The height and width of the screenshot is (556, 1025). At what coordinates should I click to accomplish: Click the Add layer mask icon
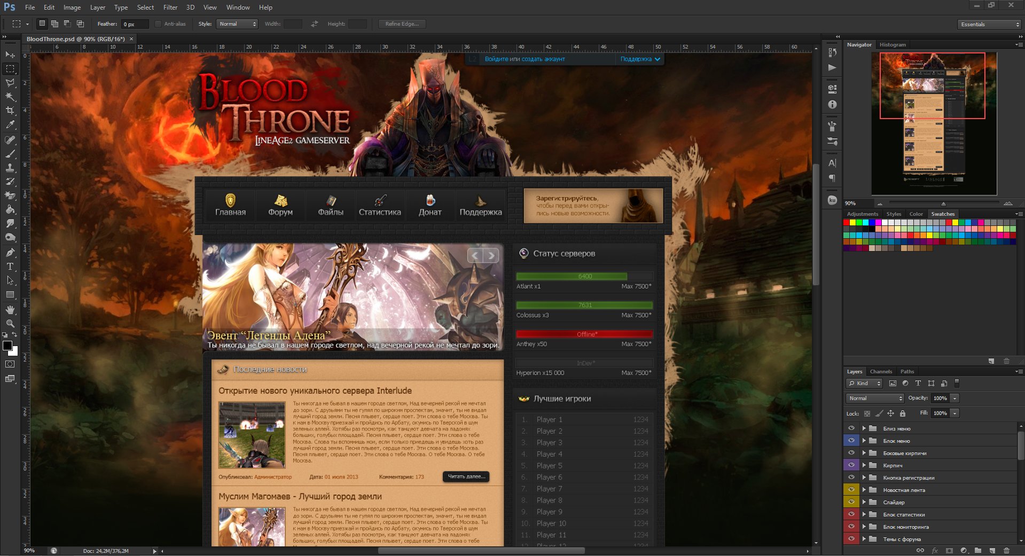pos(949,550)
